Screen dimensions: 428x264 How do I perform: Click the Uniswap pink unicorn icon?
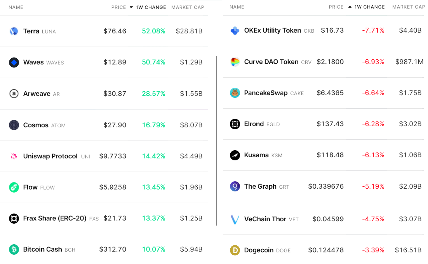(14, 156)
